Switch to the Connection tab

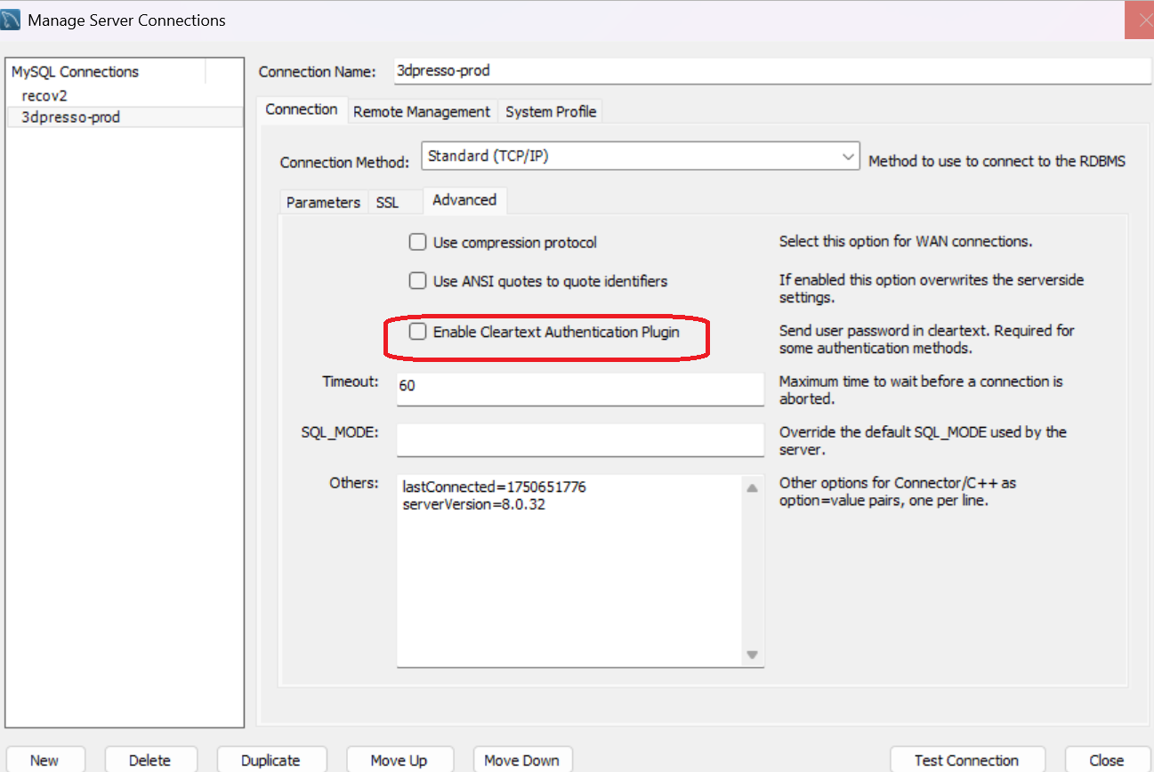pyautogui.click(x=302, y=109)
